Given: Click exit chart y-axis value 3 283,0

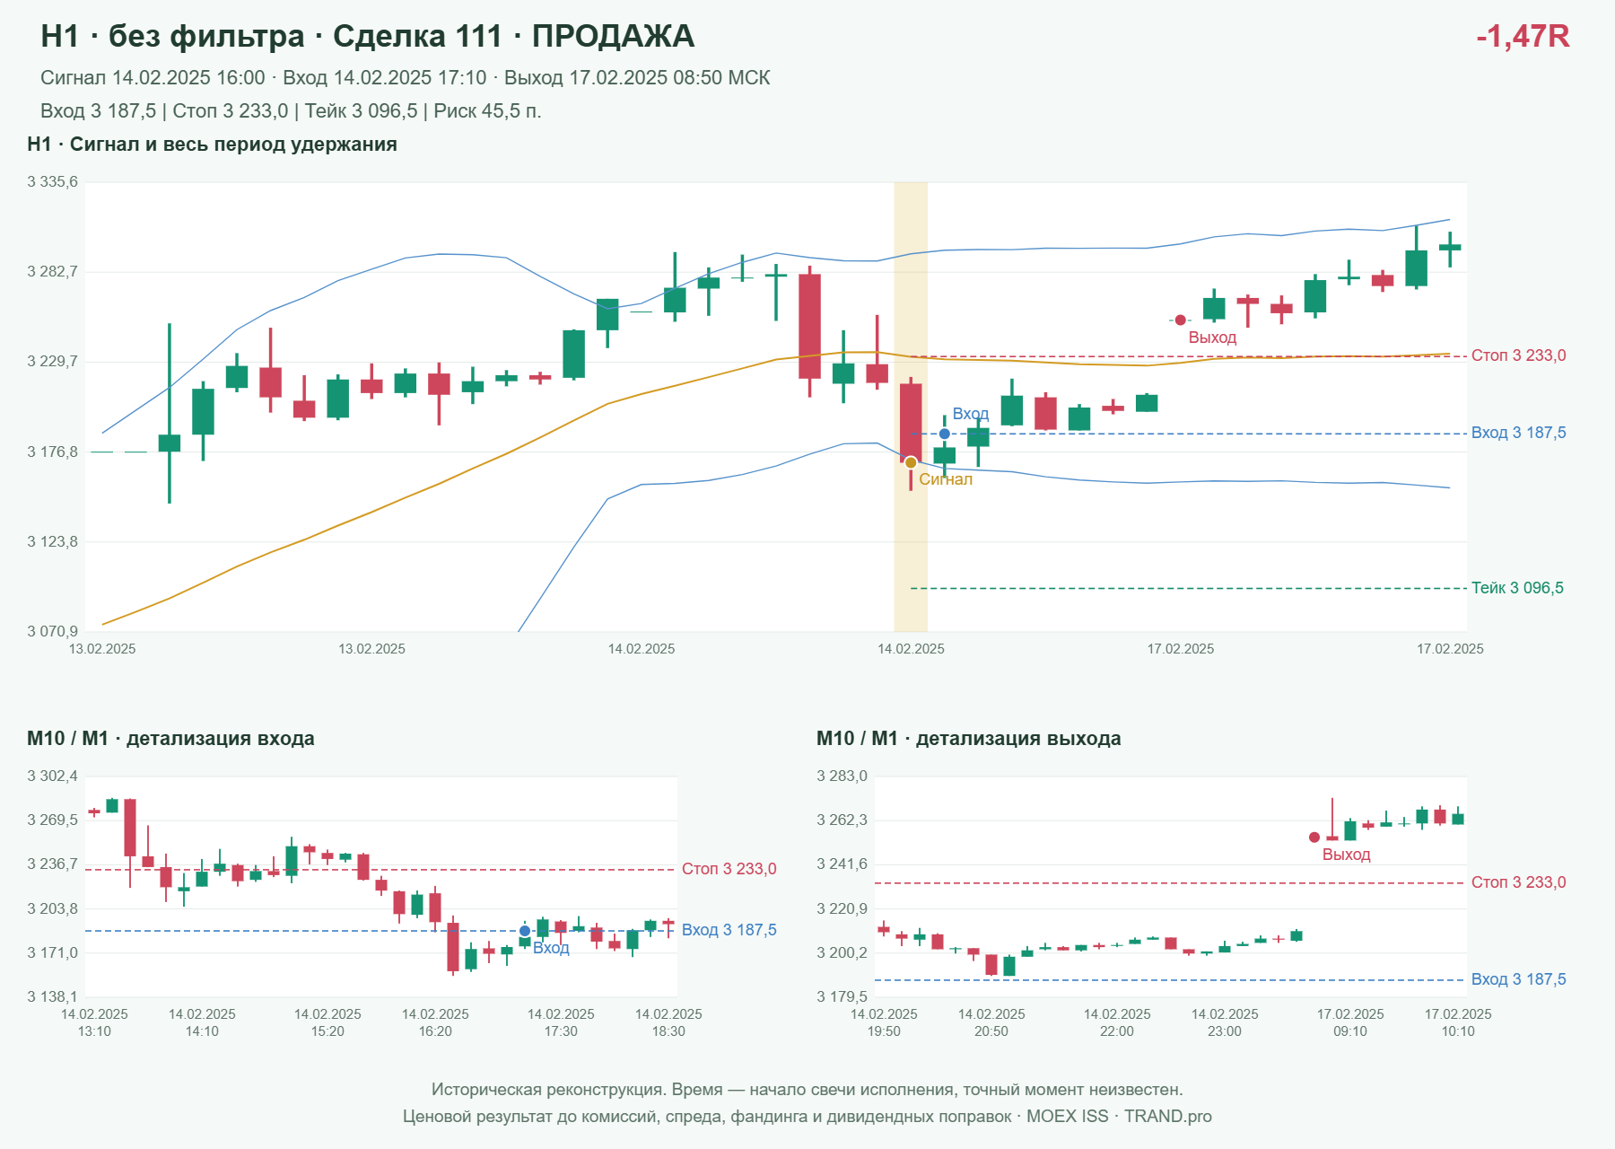Looking at the screenshot, I should [x=842, y=776].
